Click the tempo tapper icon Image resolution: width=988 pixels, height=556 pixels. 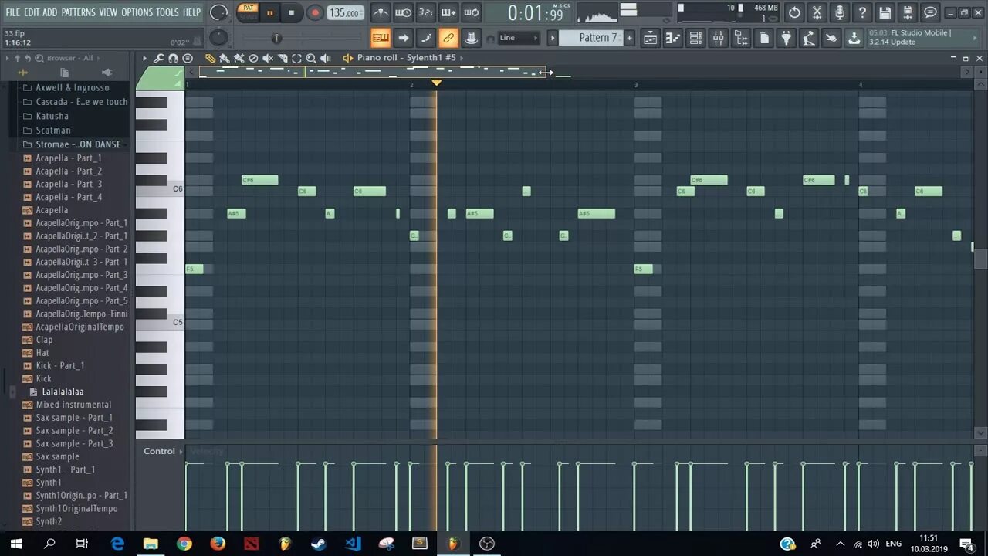click(808, 38)
